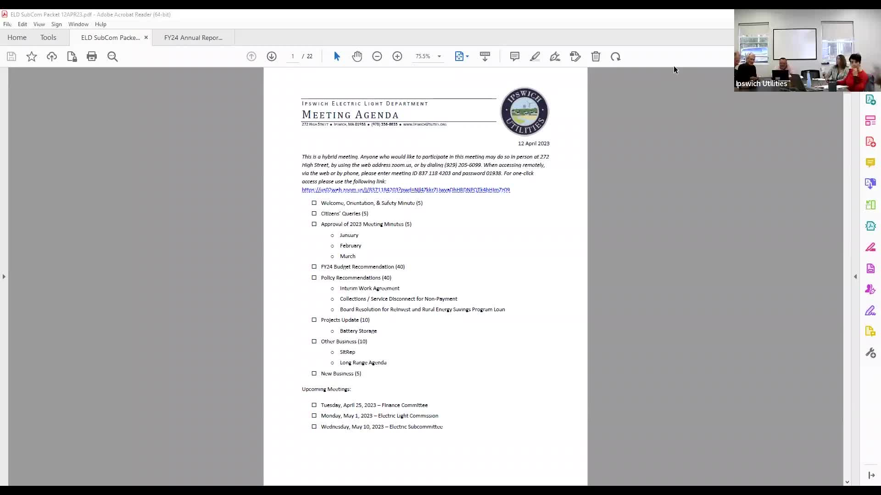
Task: Open More Tools wrench icon
Action: (x=870, y=353)
